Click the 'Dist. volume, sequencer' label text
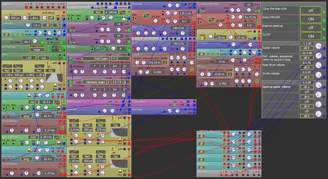Viewport: 328px width, 179px height. pos(277,56)
